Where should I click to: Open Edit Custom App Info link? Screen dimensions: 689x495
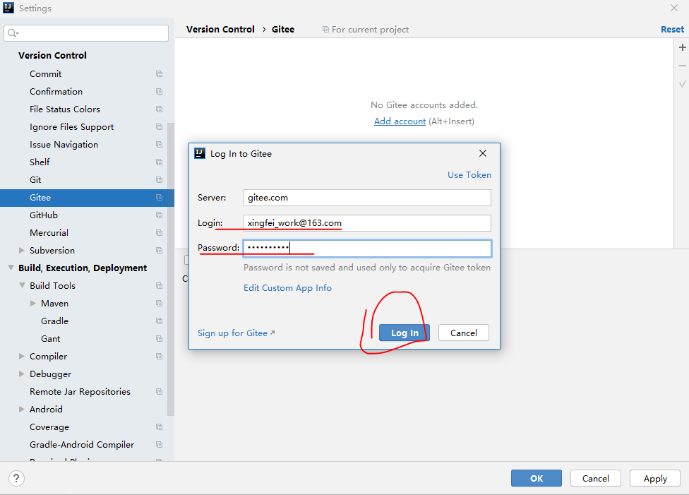click(287, 288)
